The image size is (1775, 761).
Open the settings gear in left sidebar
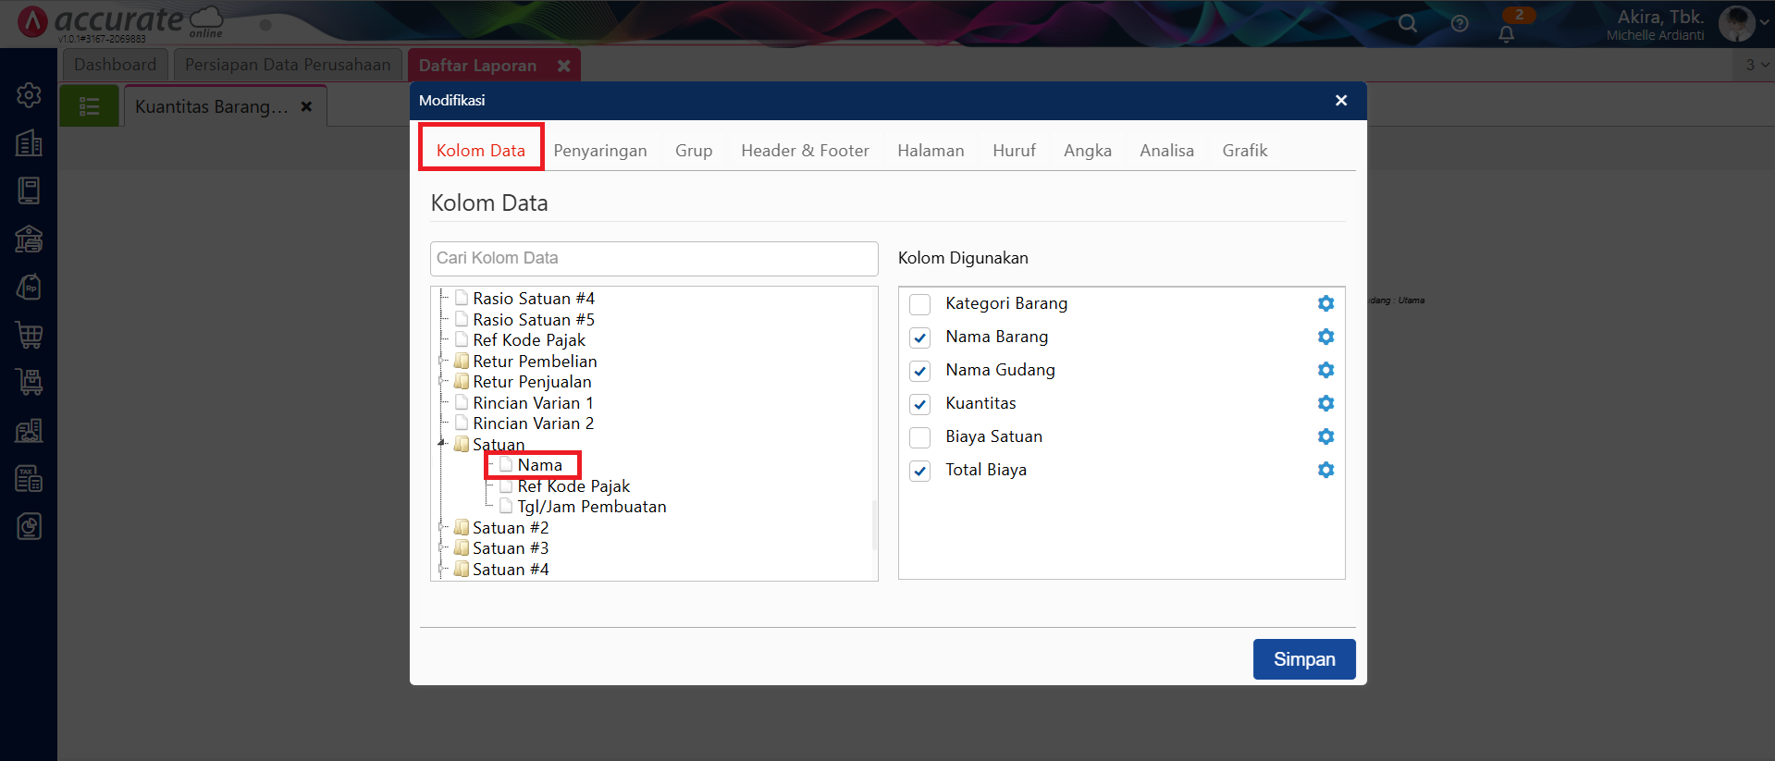click(29, 94)
